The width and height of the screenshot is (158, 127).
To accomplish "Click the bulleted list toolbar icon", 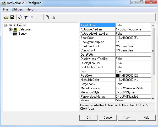I will click(40, 17).
